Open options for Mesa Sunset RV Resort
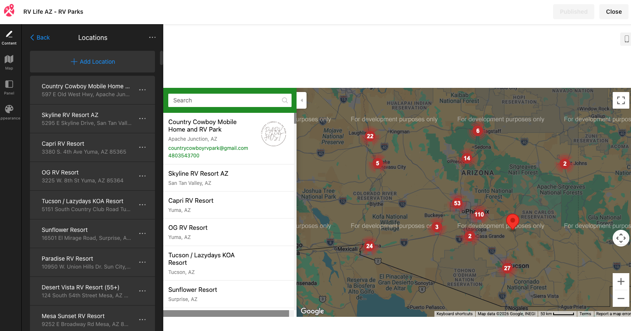This screenshot has height=331, width=631. [x=142, y=320]
